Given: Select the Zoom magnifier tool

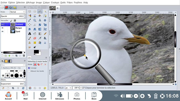Looking at the screenshot, I should pyautogui.click(x=35, y=20).
